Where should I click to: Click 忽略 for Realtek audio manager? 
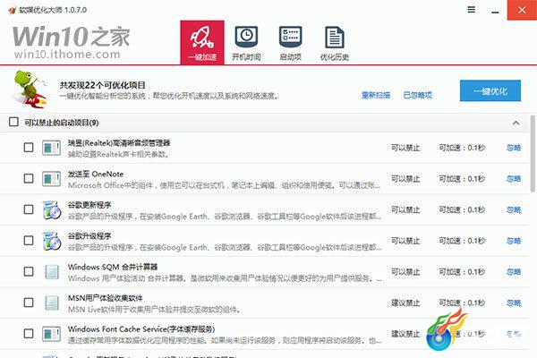click(x=514, y=148)
